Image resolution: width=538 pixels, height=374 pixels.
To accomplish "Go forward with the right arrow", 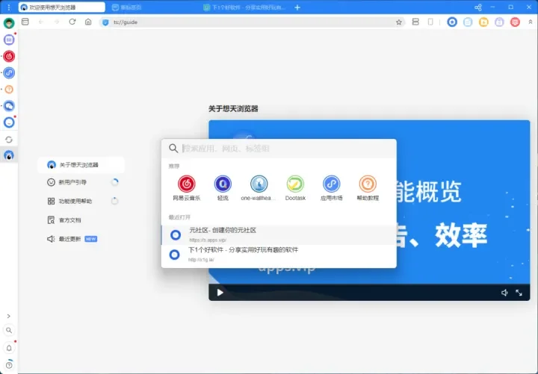I will 57,22.
